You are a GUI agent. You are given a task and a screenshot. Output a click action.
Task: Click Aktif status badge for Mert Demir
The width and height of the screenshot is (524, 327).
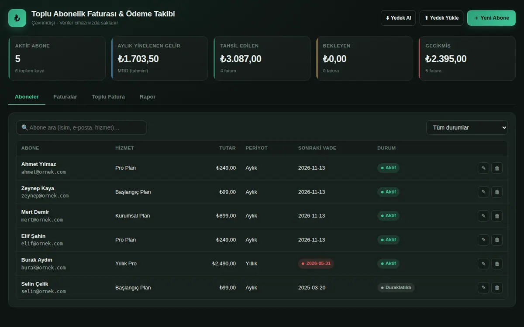(x=388, y=216)
